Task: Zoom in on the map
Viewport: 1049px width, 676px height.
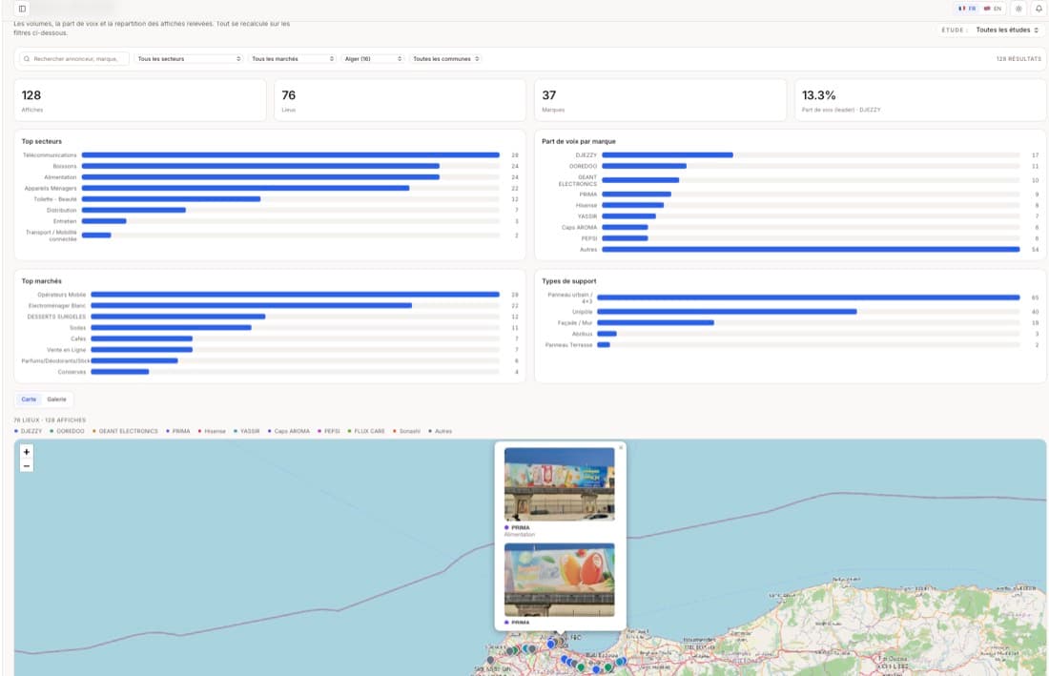Action: (27, 452)
